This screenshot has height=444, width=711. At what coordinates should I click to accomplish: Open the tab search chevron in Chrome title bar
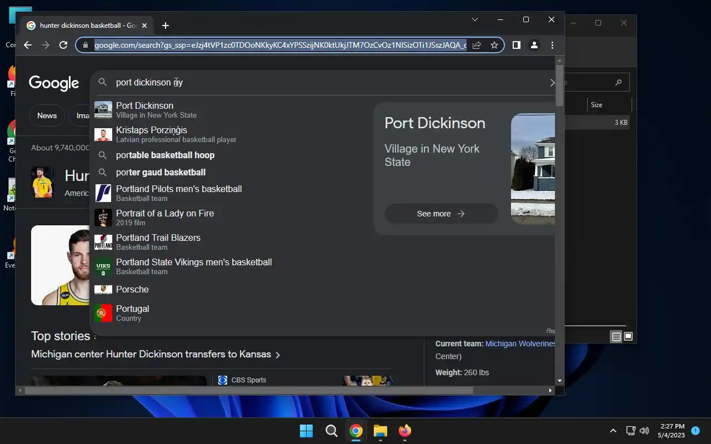(475, 19)
